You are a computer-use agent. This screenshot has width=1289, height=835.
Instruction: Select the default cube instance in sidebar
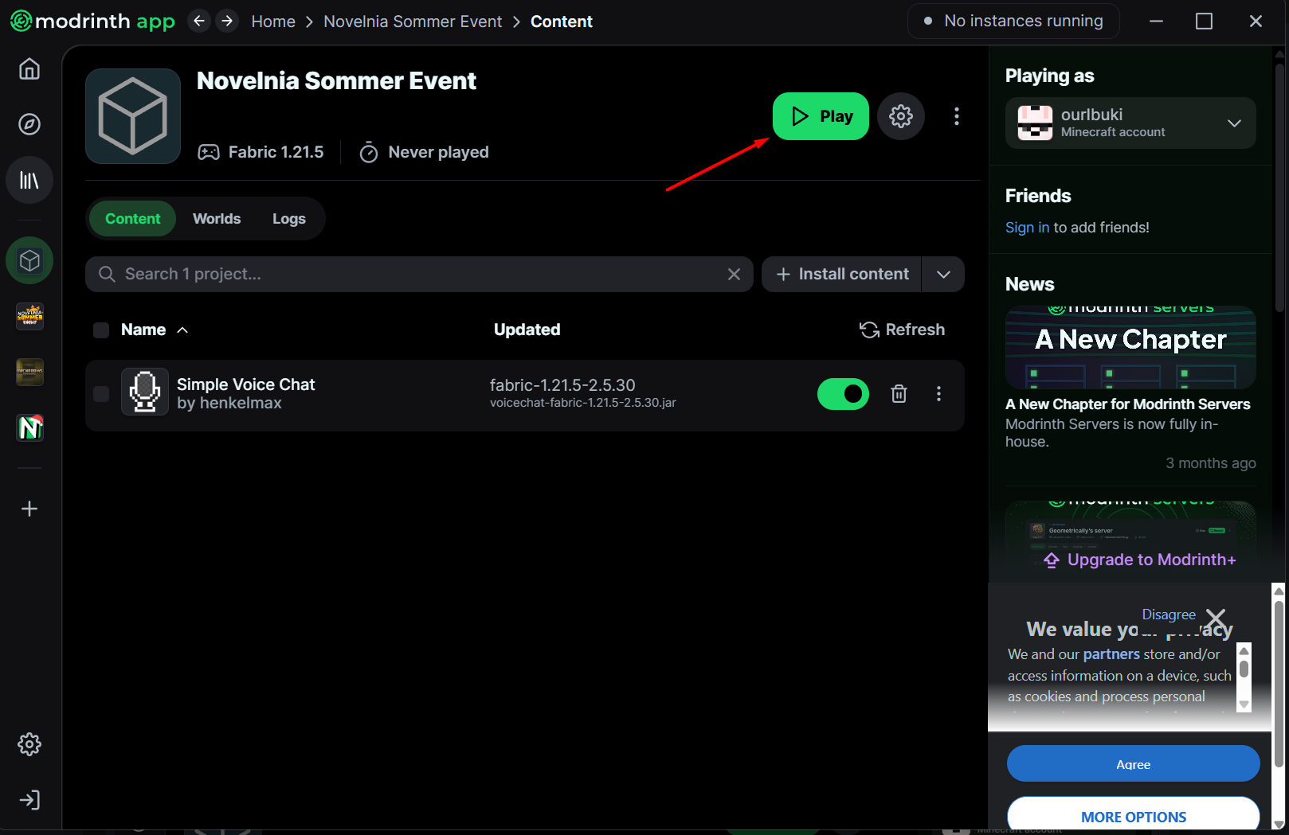[29, 260]
